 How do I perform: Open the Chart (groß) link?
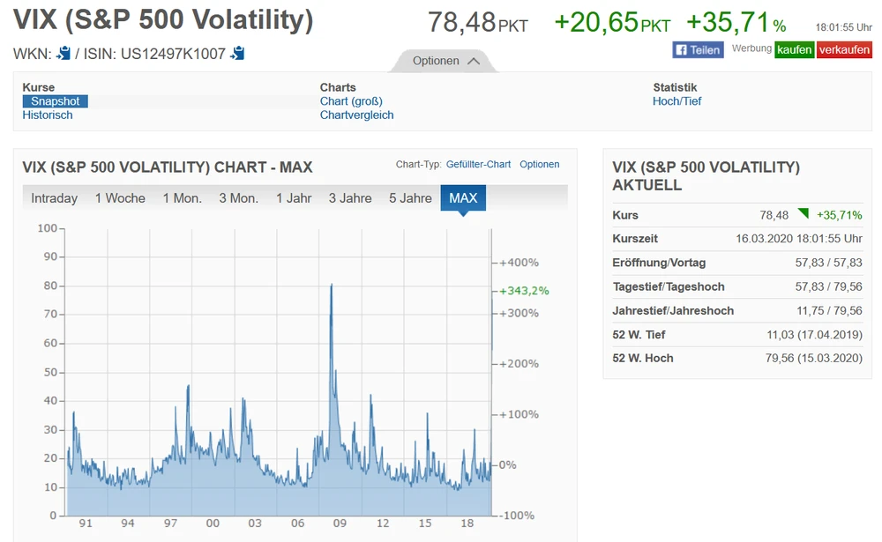click(351, 101)
